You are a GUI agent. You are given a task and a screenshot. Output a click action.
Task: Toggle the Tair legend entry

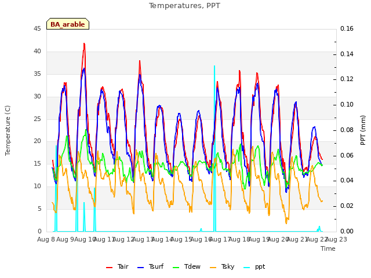(117, 267)
